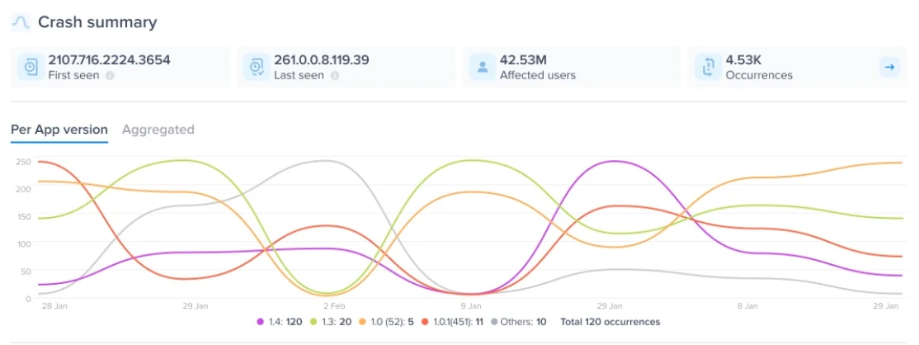This screenshot has width=919, height=345.
Task: Click the 150 y-axis label
Action: pos(24,216)
